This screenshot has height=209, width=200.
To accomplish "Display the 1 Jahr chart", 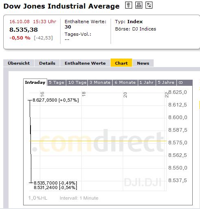I will tap(147, 83).
